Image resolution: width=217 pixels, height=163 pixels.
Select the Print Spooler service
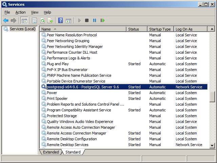pyautogui.click(x=57, y=98)
